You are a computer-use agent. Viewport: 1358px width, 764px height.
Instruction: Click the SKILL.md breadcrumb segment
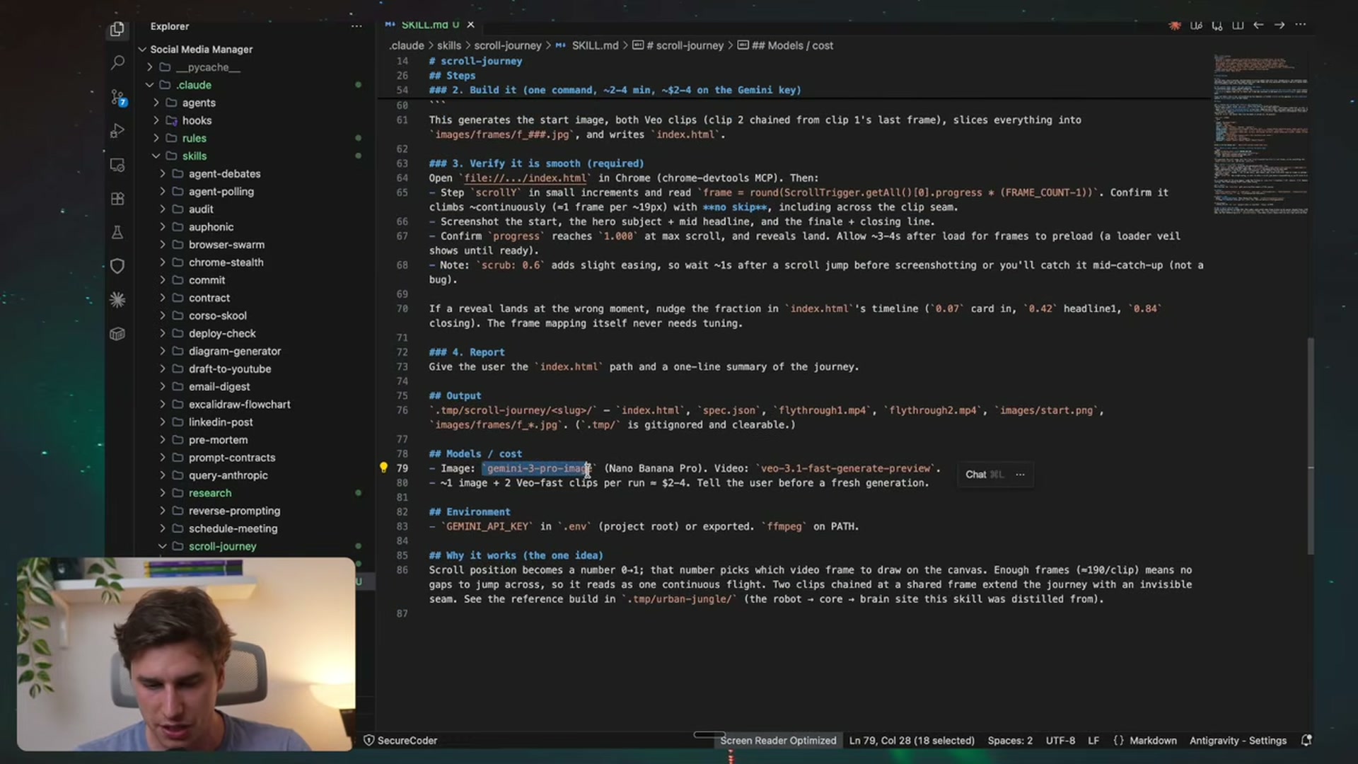point(586,45)
